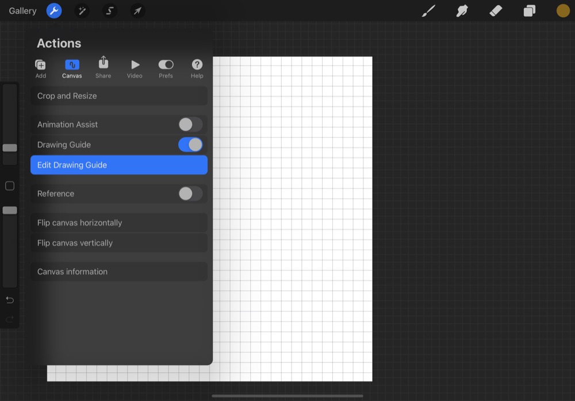
Task: Open the Adjustments magic wand icon
Action: click(82, 11)
